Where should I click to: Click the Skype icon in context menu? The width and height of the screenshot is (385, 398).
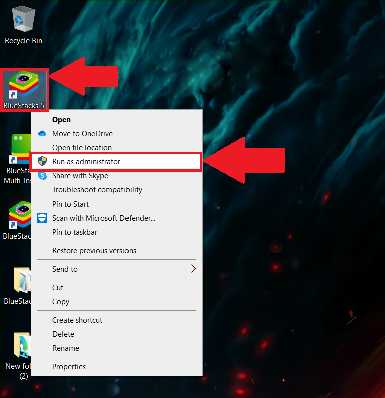[42, 175]
